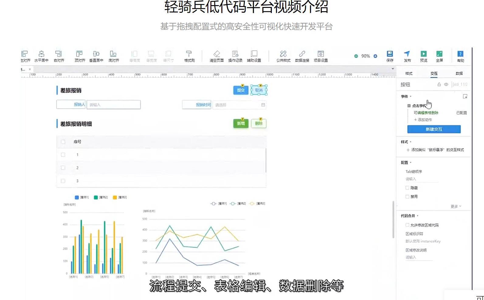This screenshot has height=300, width=484.
Task: Click the zoom-in plus next to 90%
Action: point(375,56)
